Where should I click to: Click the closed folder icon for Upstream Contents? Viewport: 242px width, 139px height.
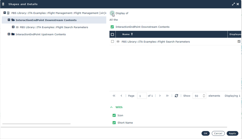point(13,34)
